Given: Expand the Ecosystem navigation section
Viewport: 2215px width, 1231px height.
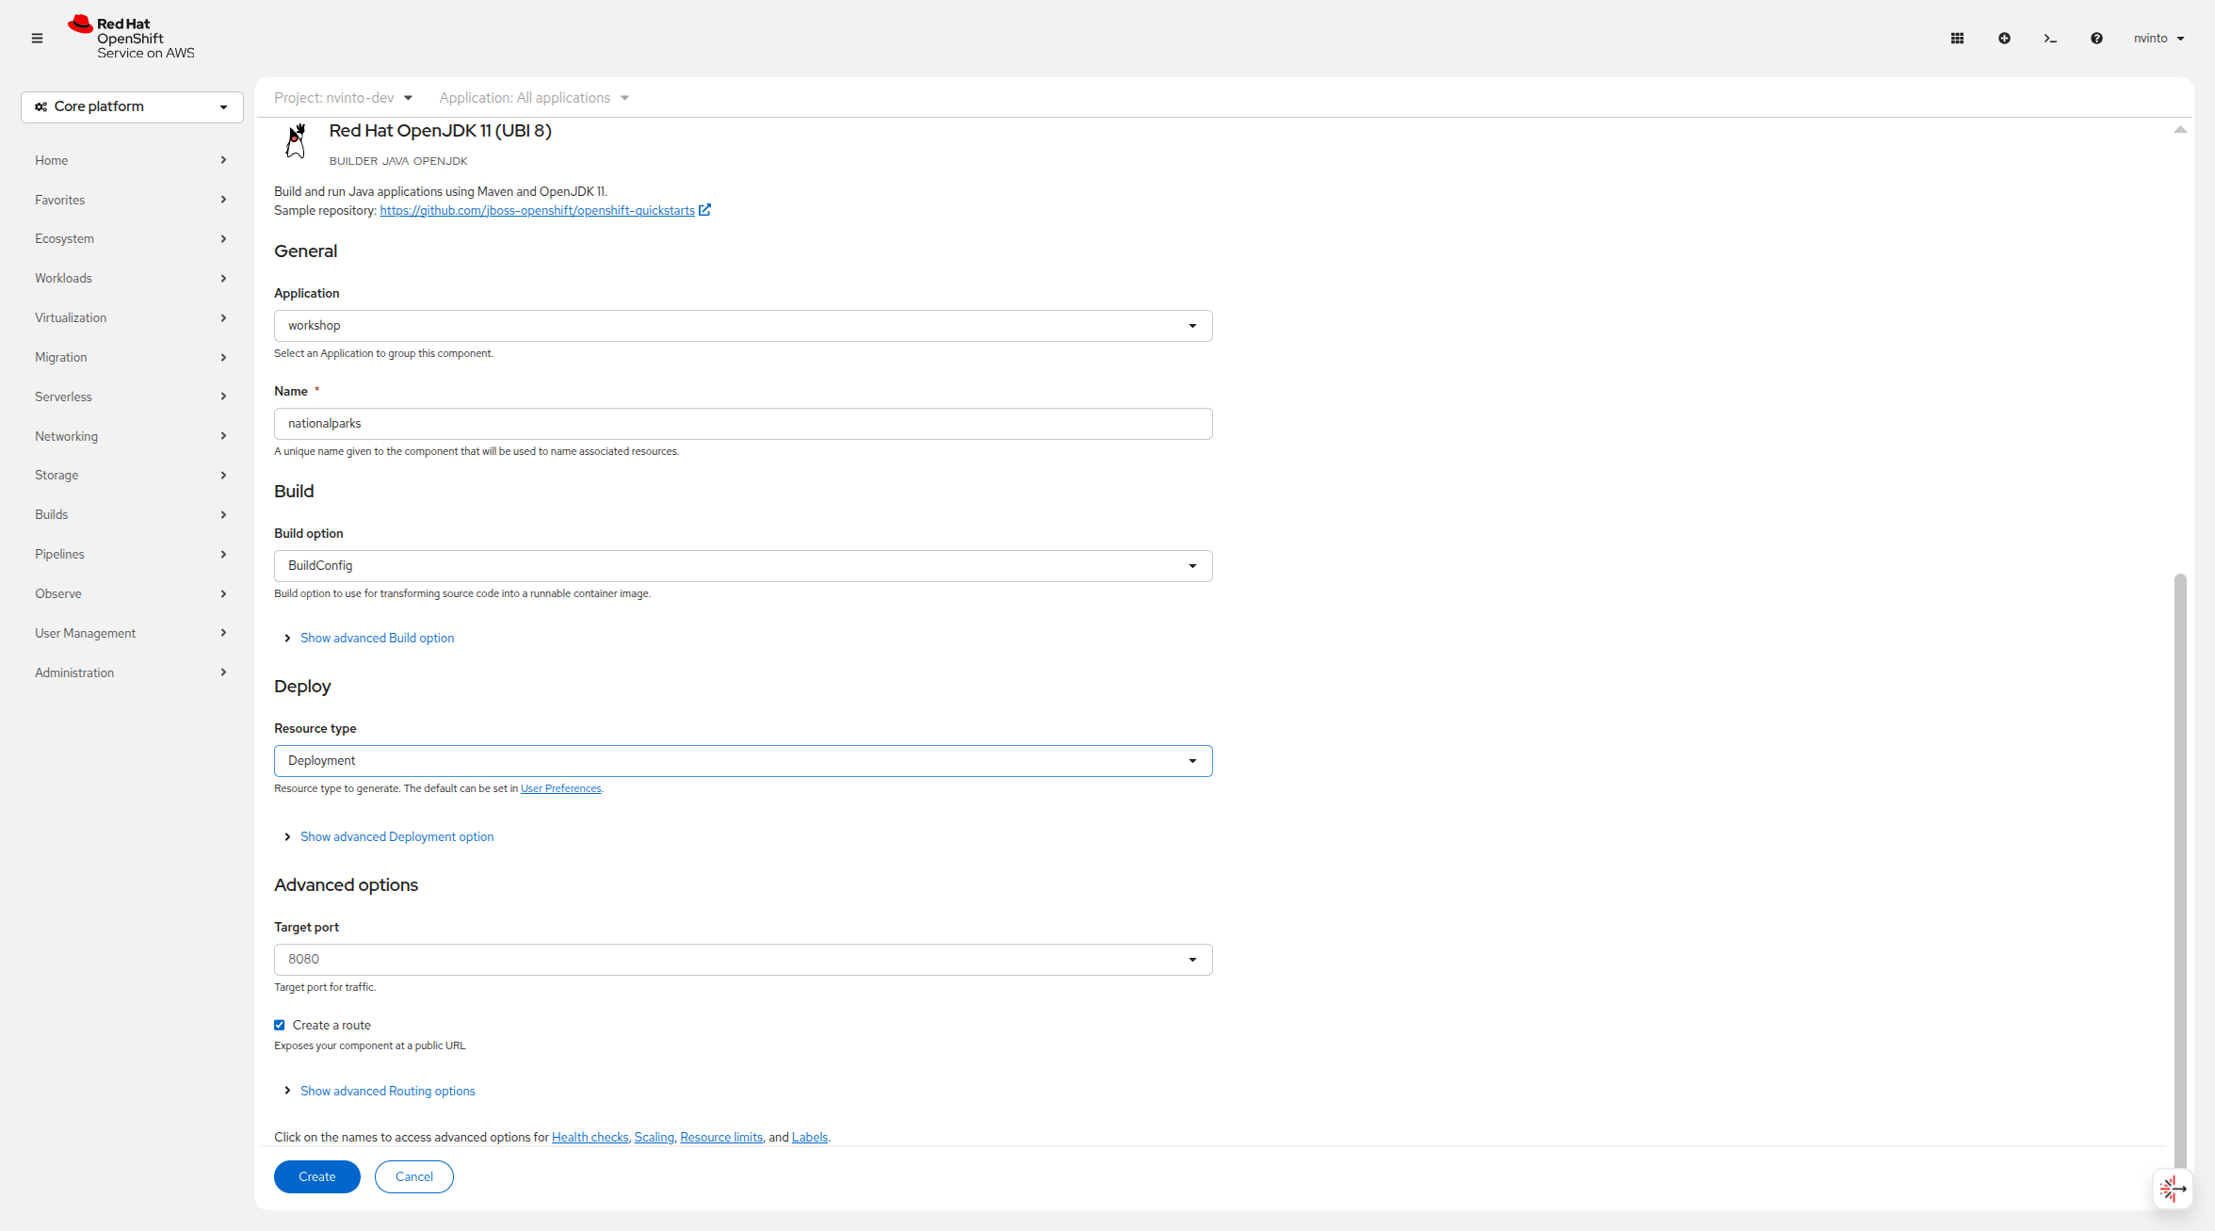Looking at the screenshot, I should click(x=131, y=239).
